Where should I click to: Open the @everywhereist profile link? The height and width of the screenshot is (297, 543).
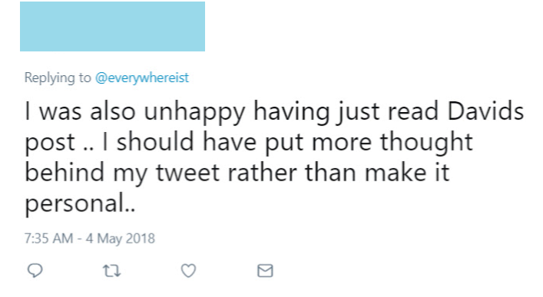141,78
